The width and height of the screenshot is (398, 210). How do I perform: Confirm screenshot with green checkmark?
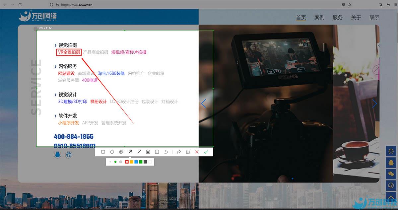(x=206, y=152)
